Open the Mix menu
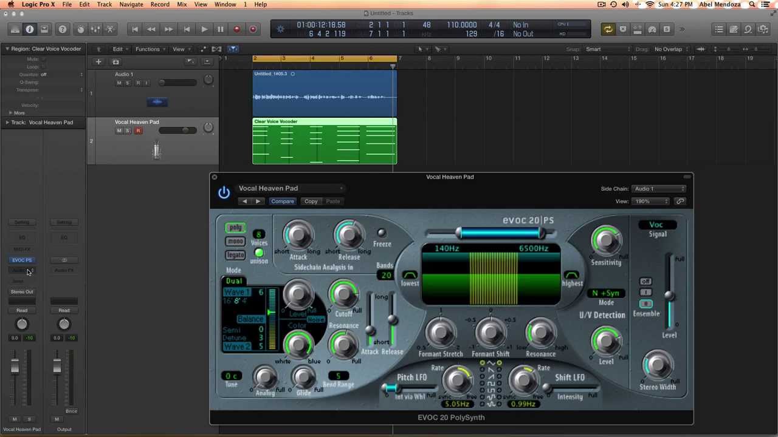Image resolution: width=778 pixels, height=437 pixels. click(x=182, y=4)
